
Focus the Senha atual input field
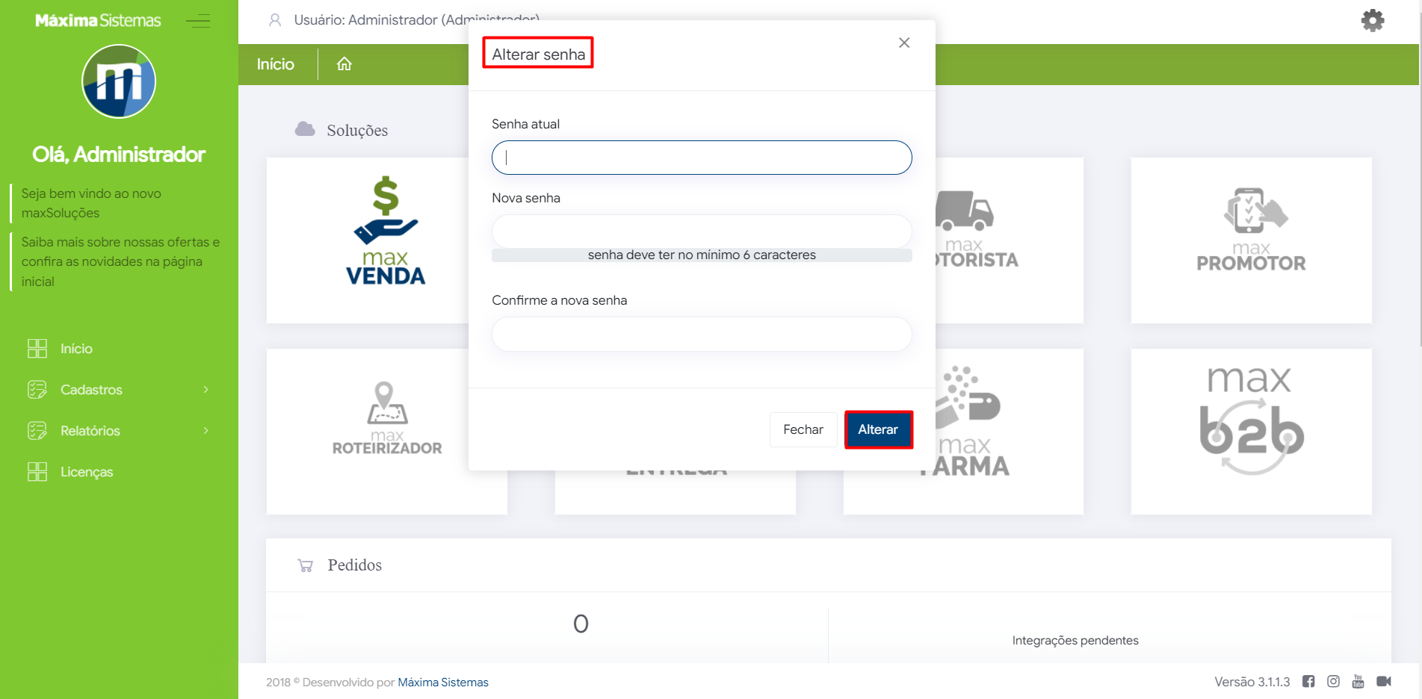click(702, 158)
